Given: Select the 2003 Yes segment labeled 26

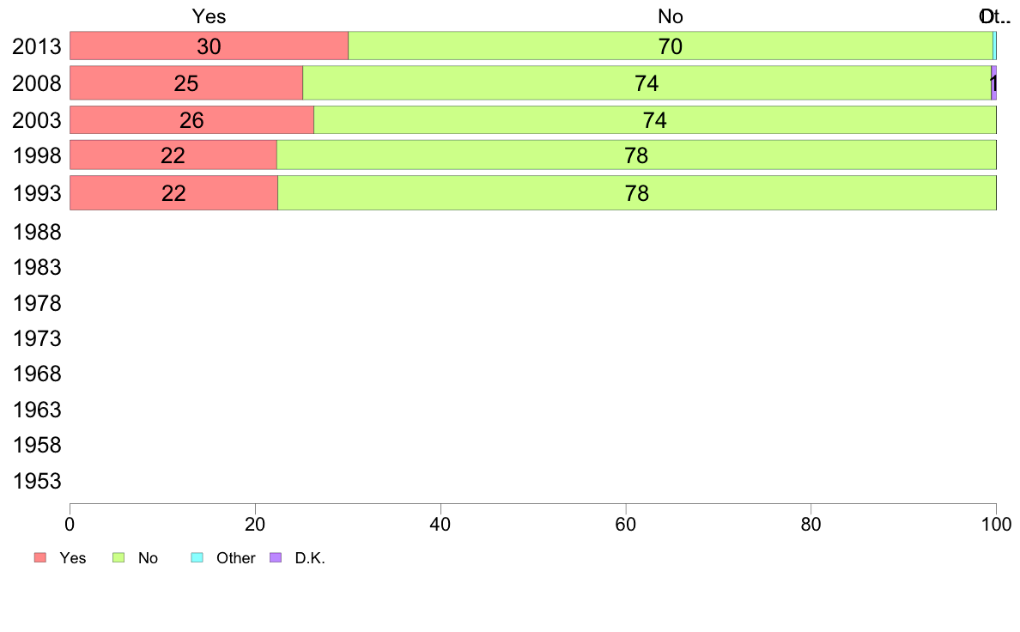Looking at the screenshot, I should (x=191, y=120).
